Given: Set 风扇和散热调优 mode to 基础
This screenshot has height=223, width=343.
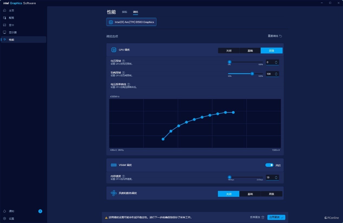Looking at the screenshot, I should (x=250, y=194).
